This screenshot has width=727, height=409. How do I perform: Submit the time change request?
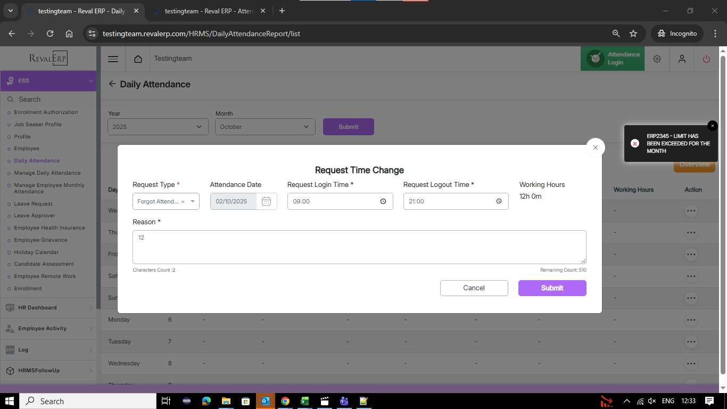tap(552, 288)
